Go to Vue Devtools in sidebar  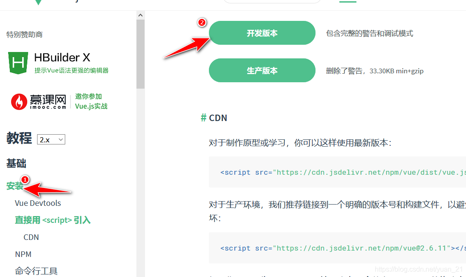38,203
